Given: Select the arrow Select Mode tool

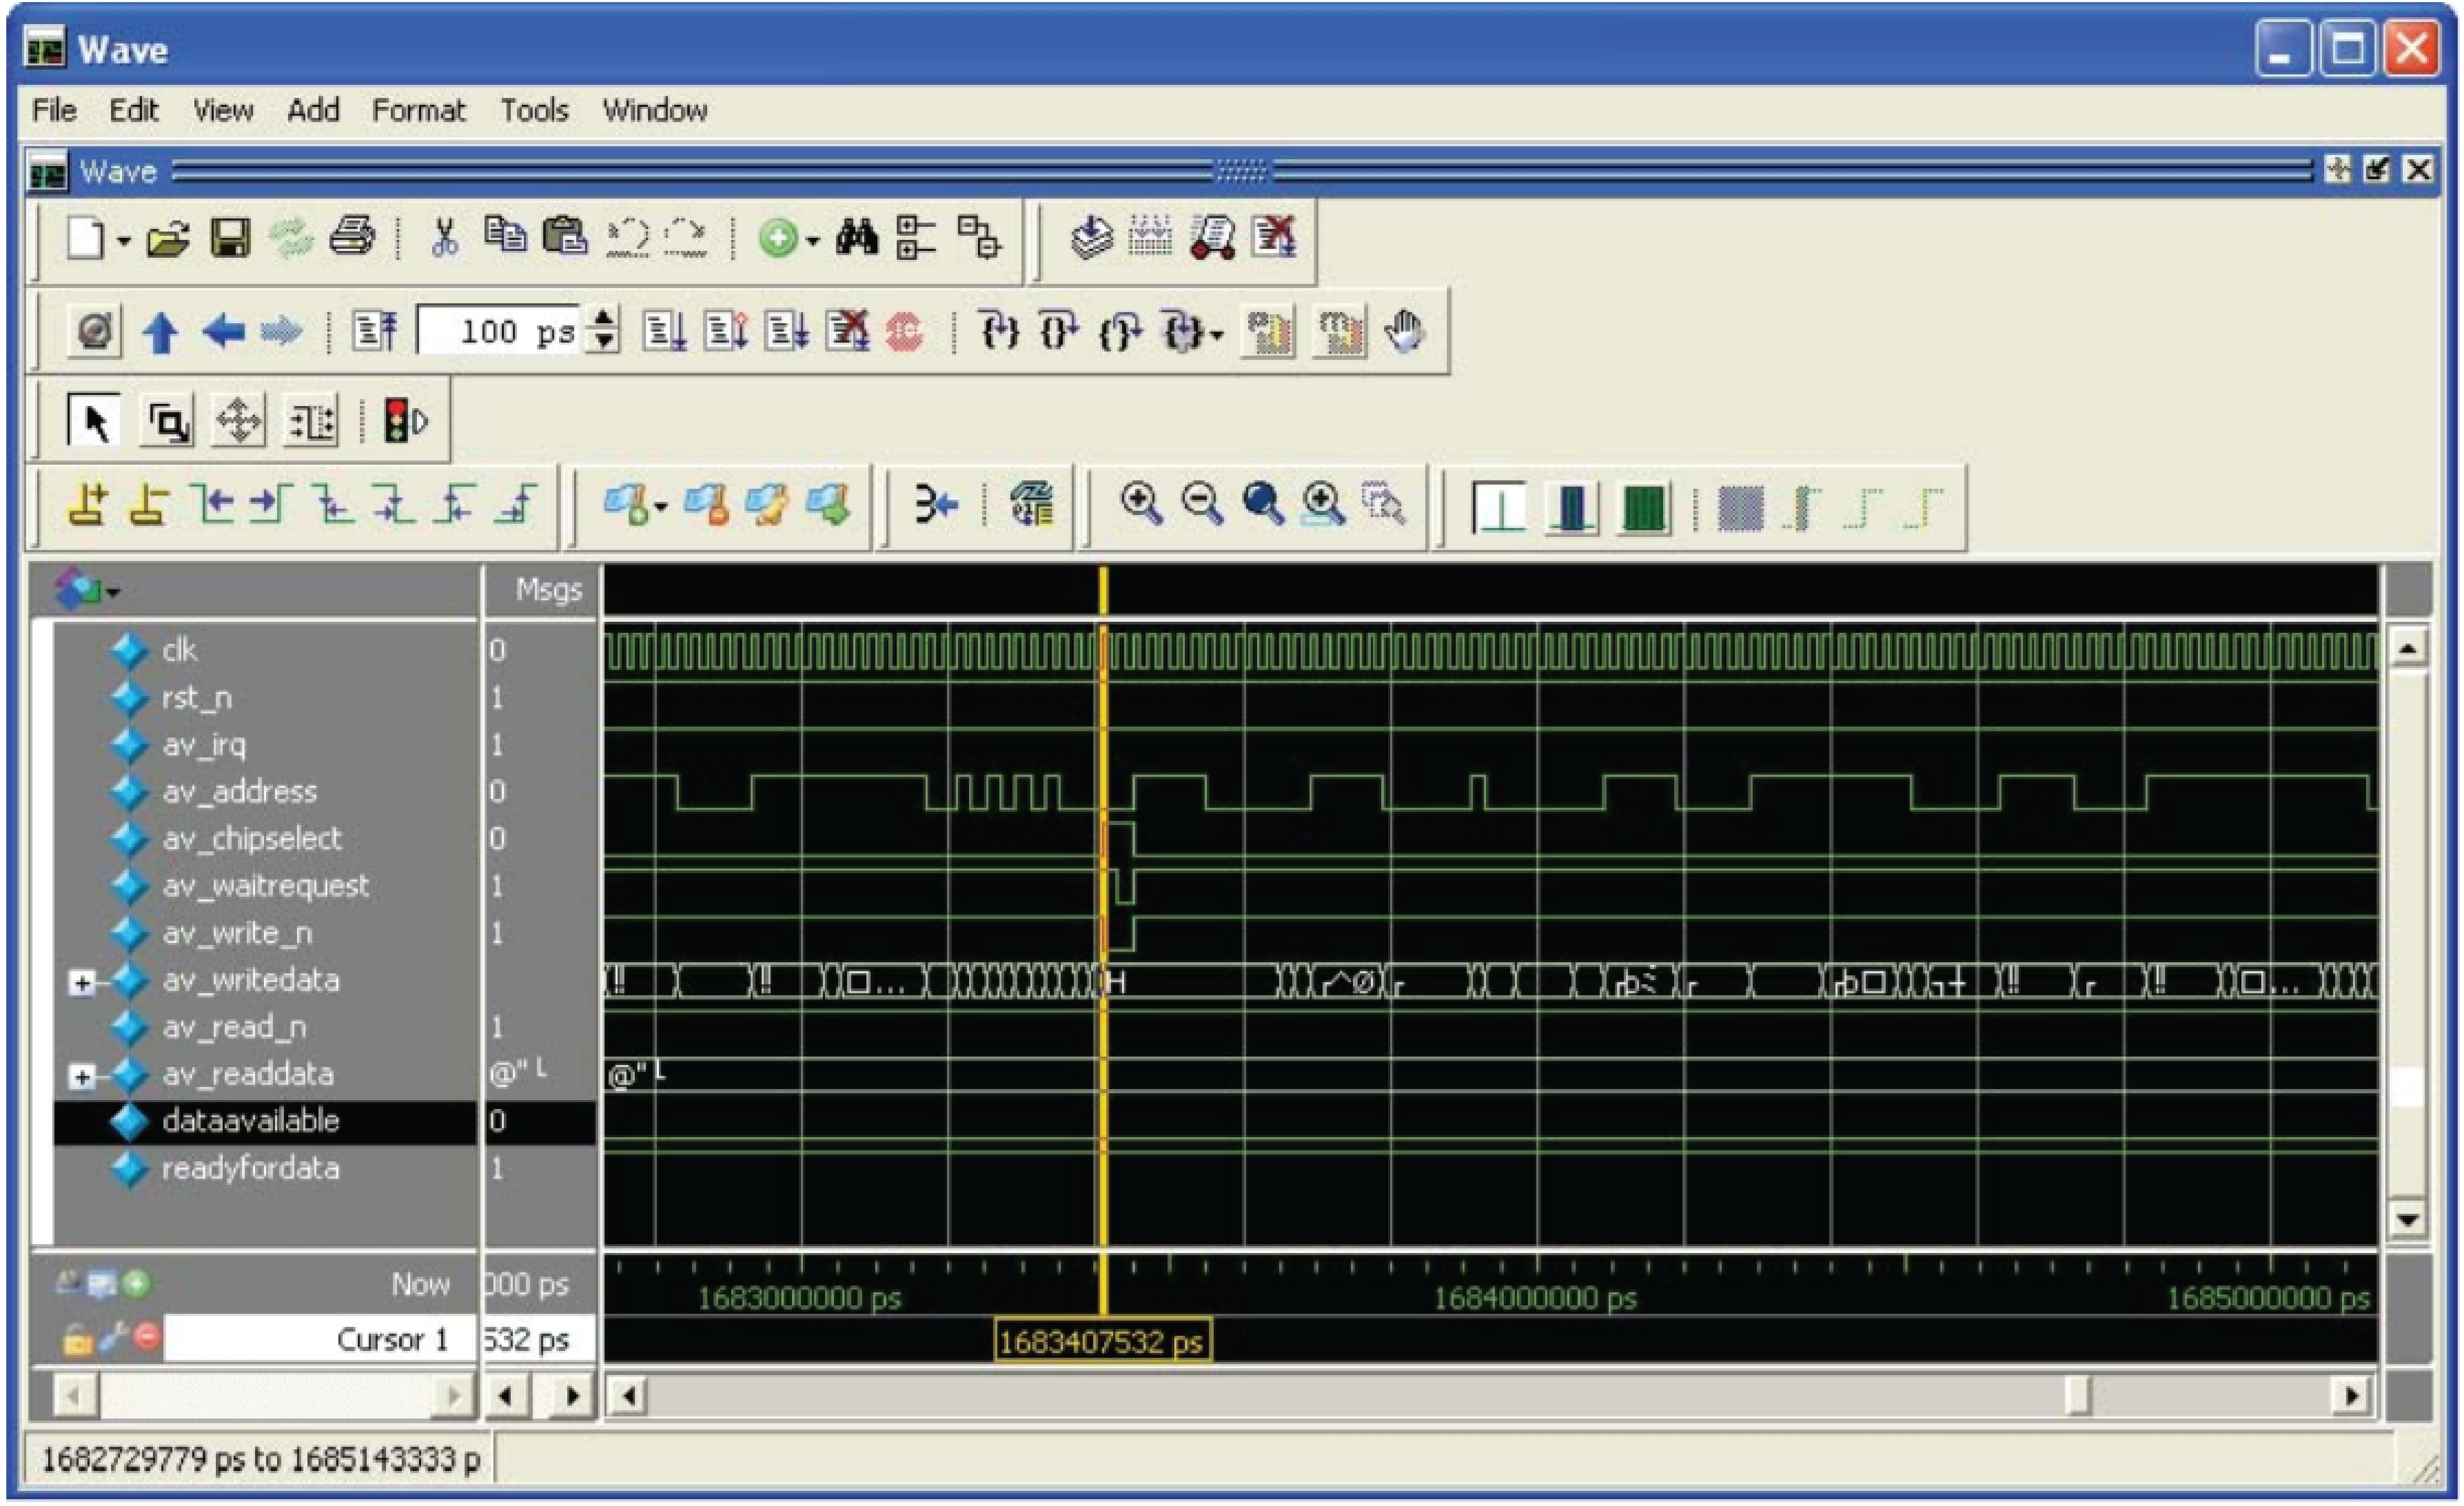Looking at the screenshot, I should tap(94, 421).
